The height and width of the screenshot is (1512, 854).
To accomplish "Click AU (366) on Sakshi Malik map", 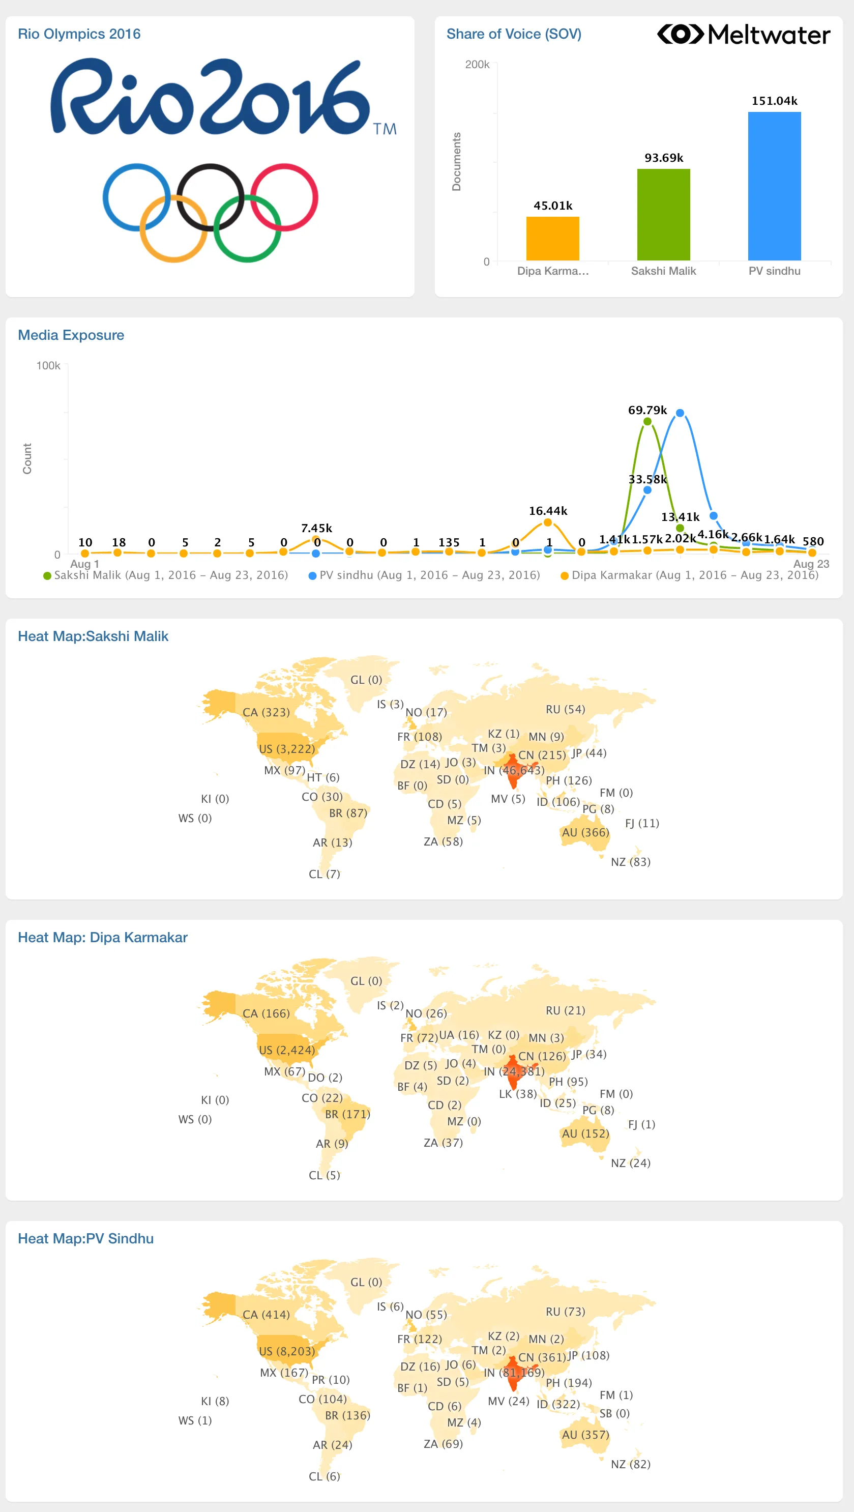I will click(x=585, y=832).
